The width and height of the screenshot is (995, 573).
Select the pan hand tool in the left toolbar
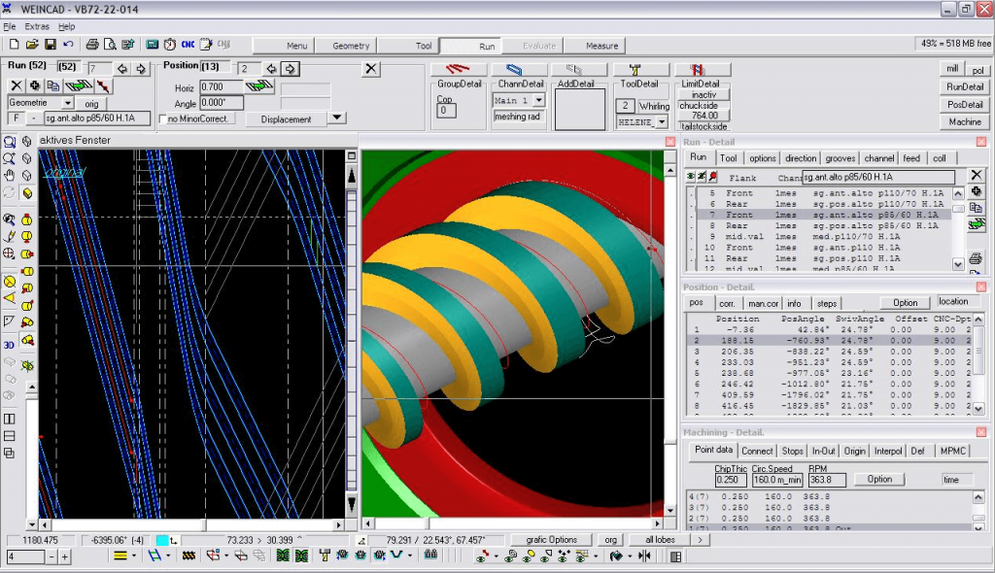point(9,175)
